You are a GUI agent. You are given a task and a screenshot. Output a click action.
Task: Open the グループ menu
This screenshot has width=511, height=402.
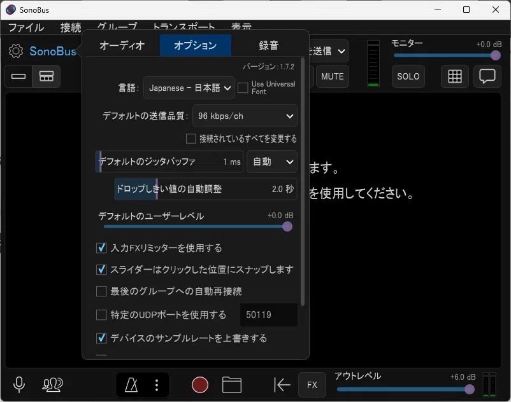(x=117, y=25)
